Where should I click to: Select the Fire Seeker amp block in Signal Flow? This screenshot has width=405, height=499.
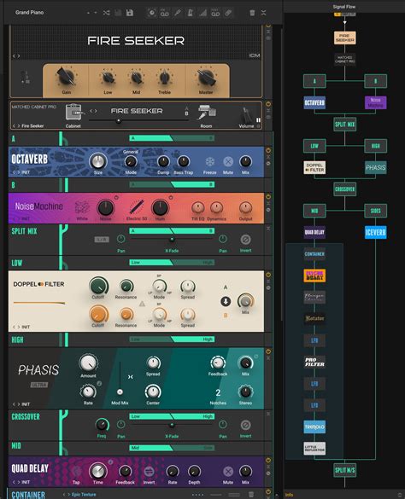[344, 38]
